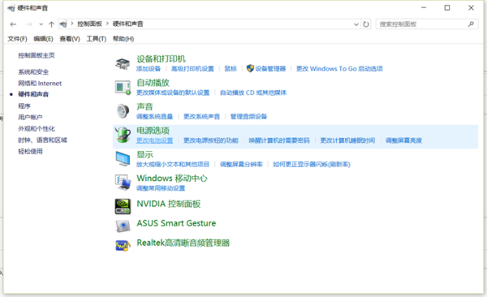
Task: Expand the address bar history dropdown
Action: (356, 24)
